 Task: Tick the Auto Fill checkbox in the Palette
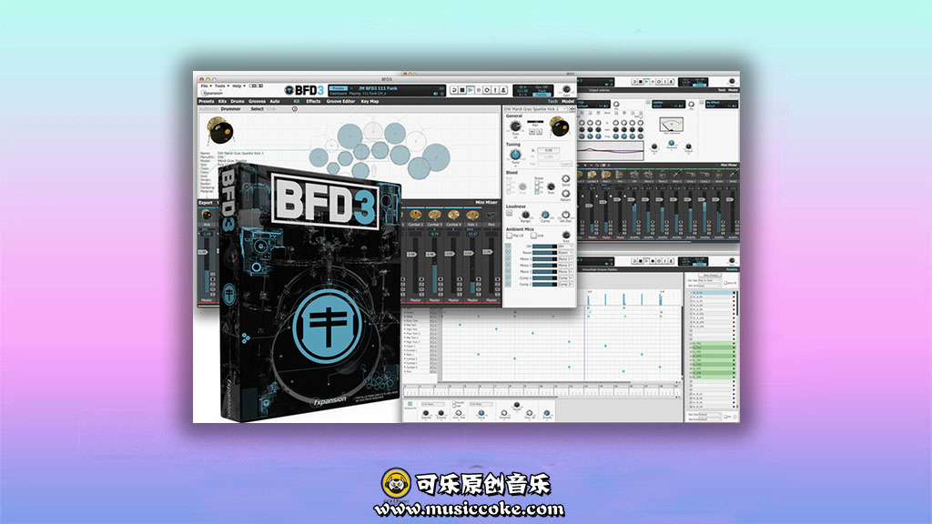(x=725, y=284)
